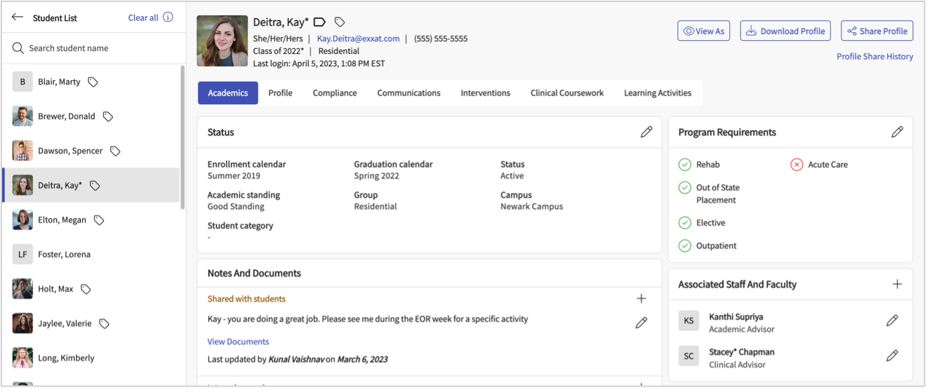Add Associated Staff And Faculty with plus
This screenshot has height=389, width=929.
(x=897, y=284)
